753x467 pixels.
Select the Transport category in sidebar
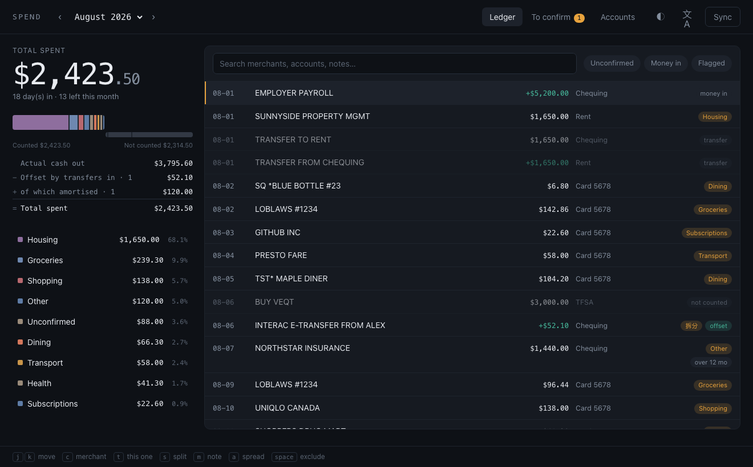pyautogui.click(x=103, y=363)
